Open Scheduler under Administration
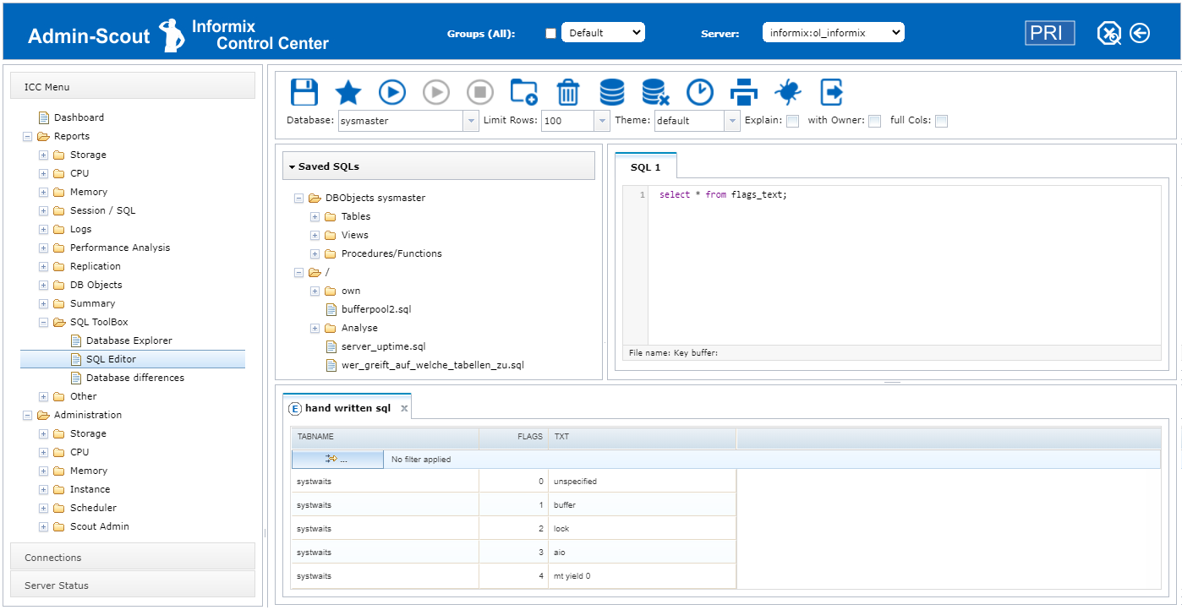 click(93, 508)
